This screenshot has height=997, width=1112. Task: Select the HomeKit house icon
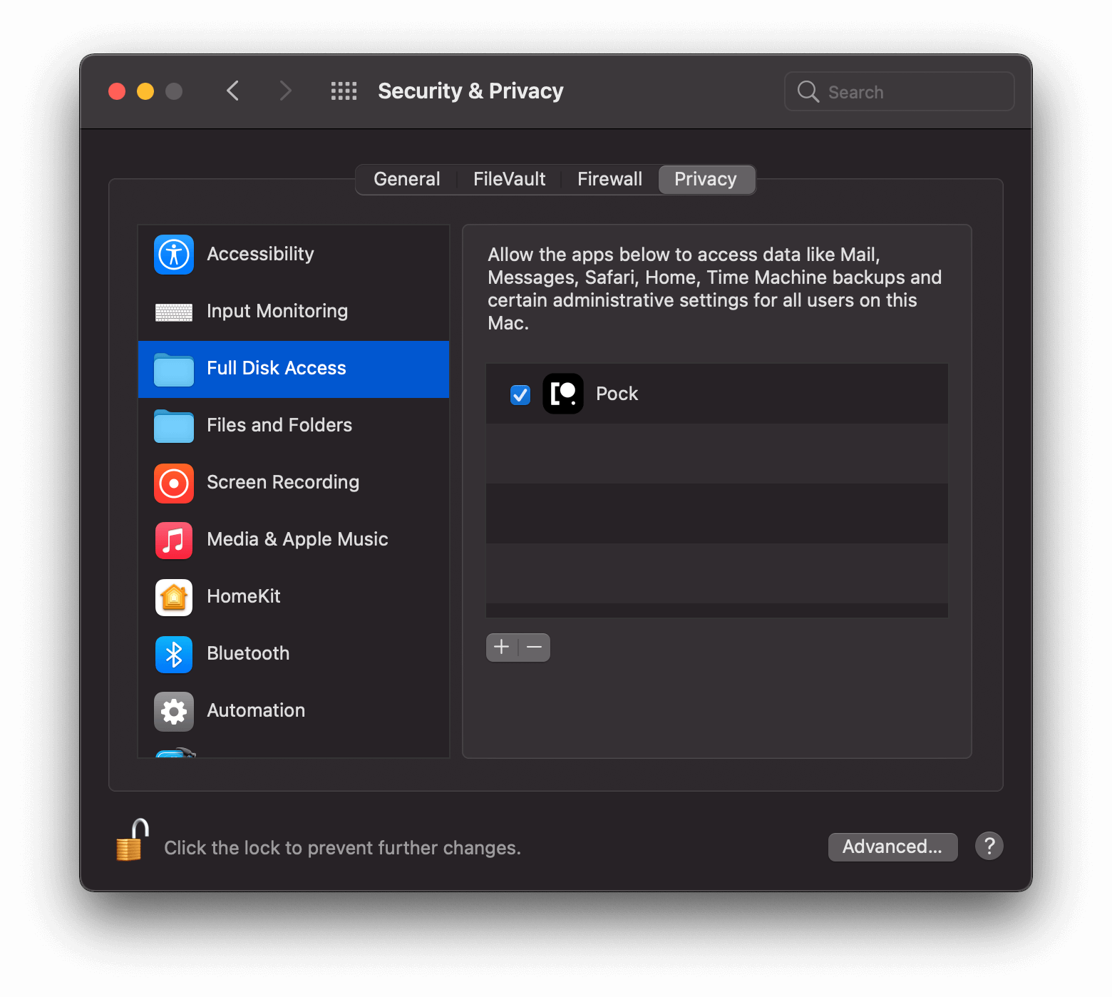coord(173,598)
